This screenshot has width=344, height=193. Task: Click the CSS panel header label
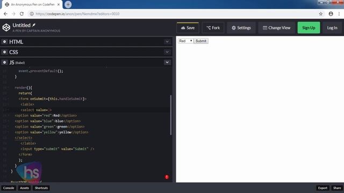[13, 52]
